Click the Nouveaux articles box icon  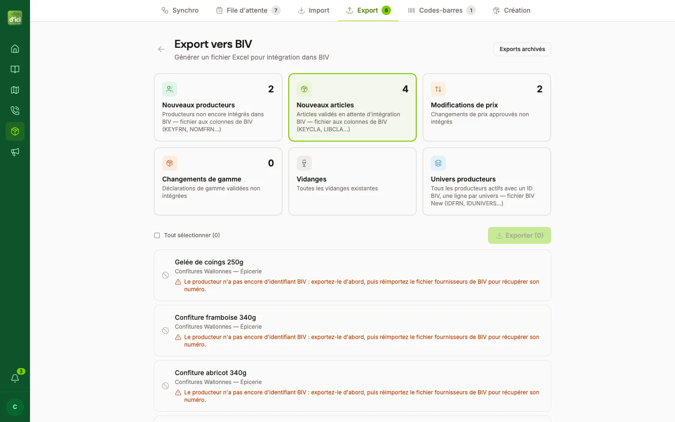304,89
